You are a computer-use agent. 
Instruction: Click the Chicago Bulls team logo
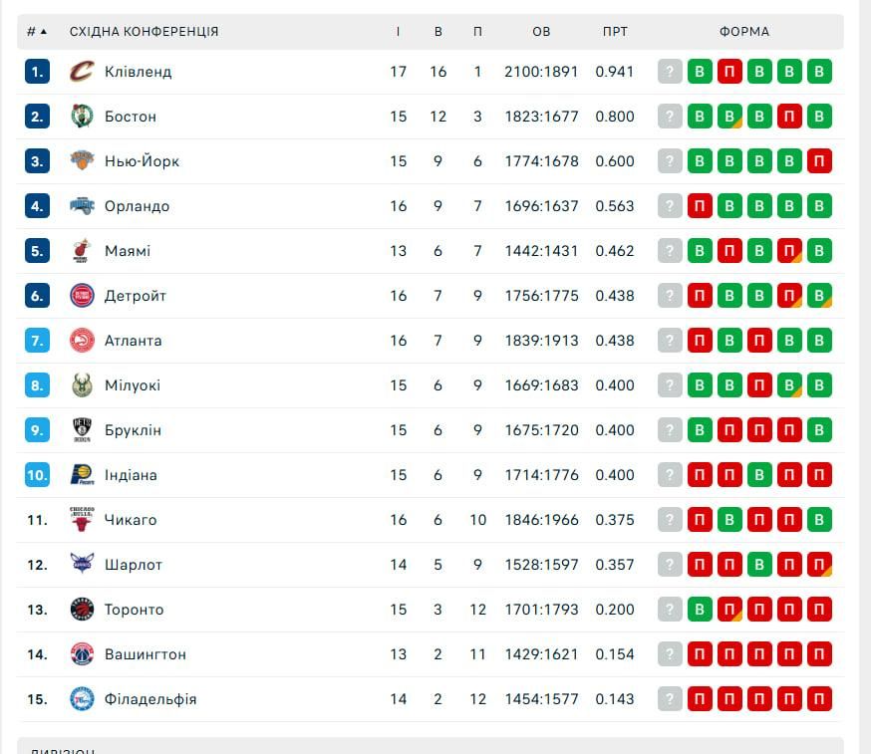[x=82, y=520]
